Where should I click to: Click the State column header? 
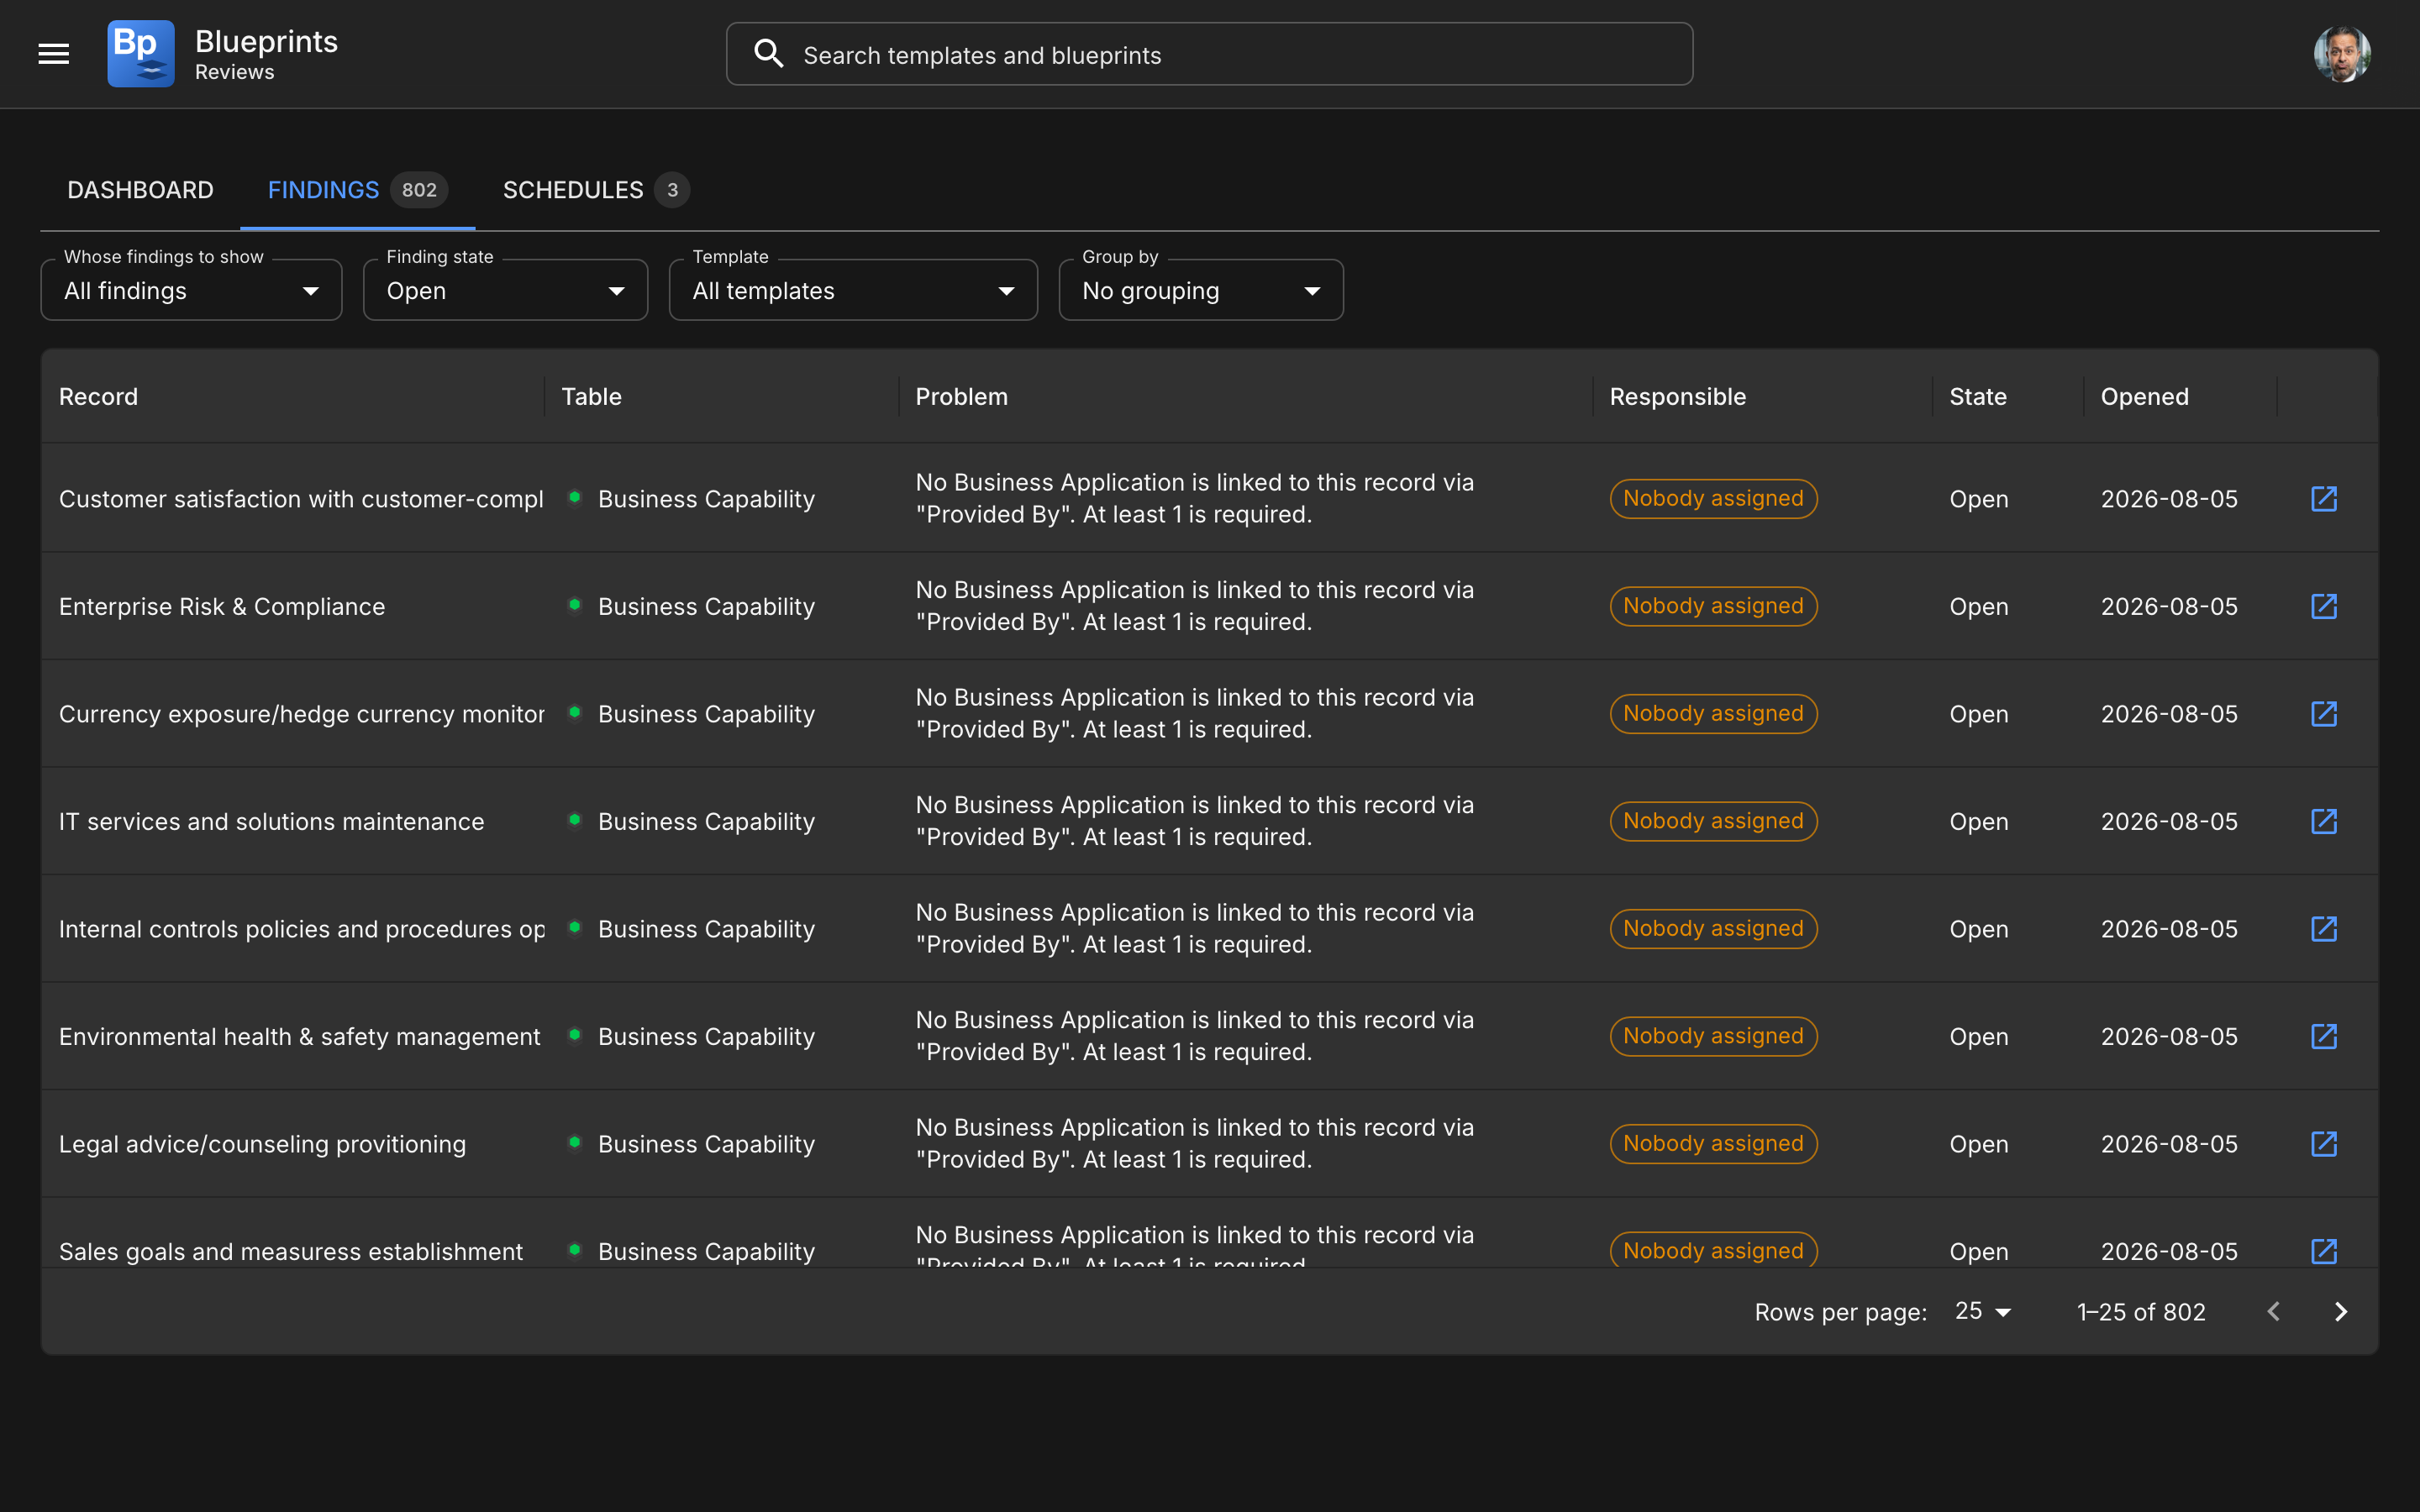[1977, 396]
